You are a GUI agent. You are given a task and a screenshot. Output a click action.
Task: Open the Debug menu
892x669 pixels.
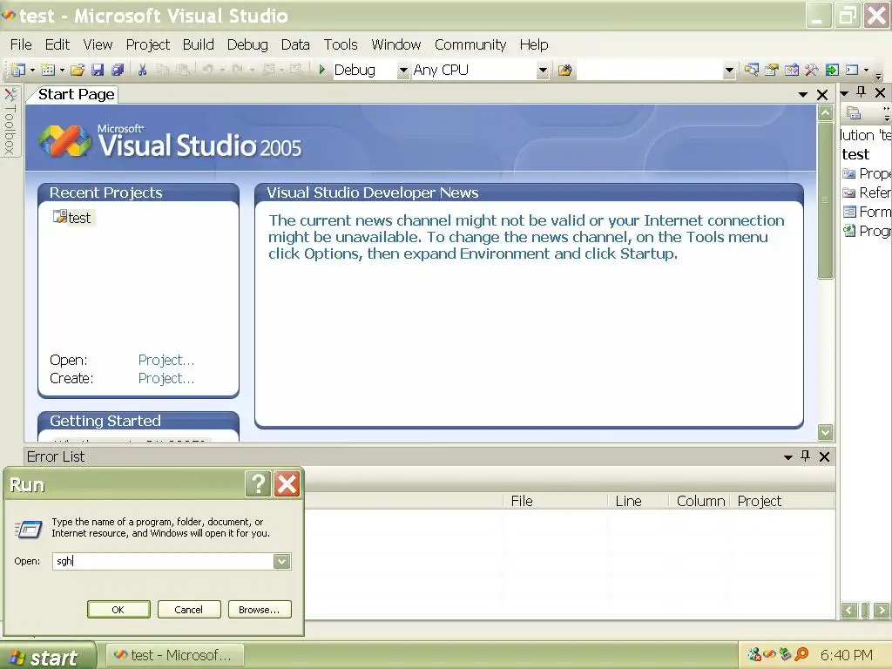[247, 44]
